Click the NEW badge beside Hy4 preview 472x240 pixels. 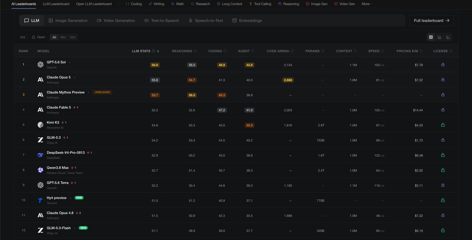coord(79,198)
